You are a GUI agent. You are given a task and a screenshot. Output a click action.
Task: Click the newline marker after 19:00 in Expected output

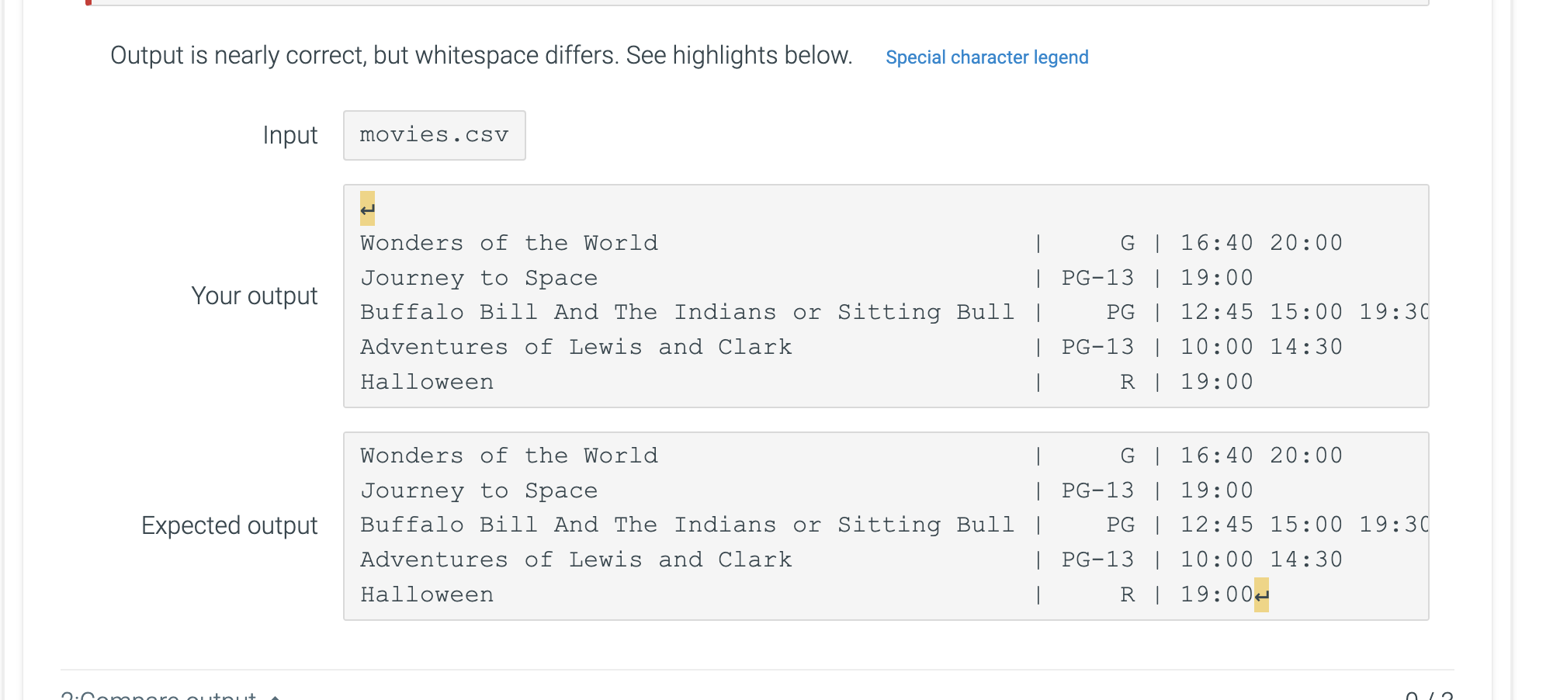1261,594
